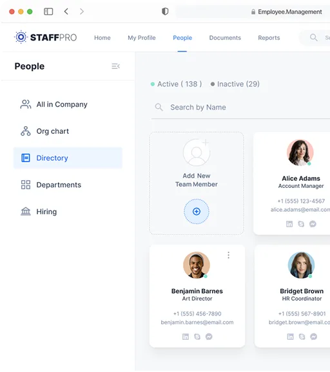This screenshot has width=330, height=372.
Task: Click the All in Company people icon
Action: 26,104
